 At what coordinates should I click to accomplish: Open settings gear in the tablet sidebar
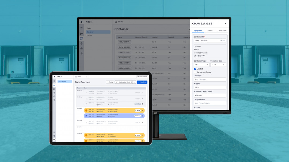coord(54,136)
